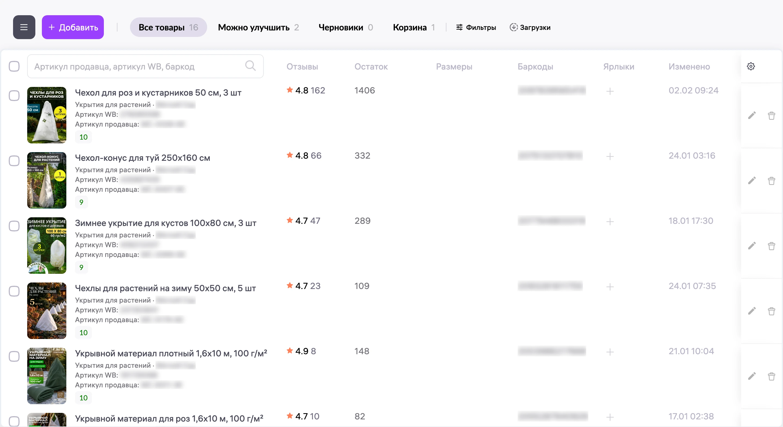Edit Укрывной материал плотный with pencil
This screenshot has height=427, width=783.
pos(752,376)
